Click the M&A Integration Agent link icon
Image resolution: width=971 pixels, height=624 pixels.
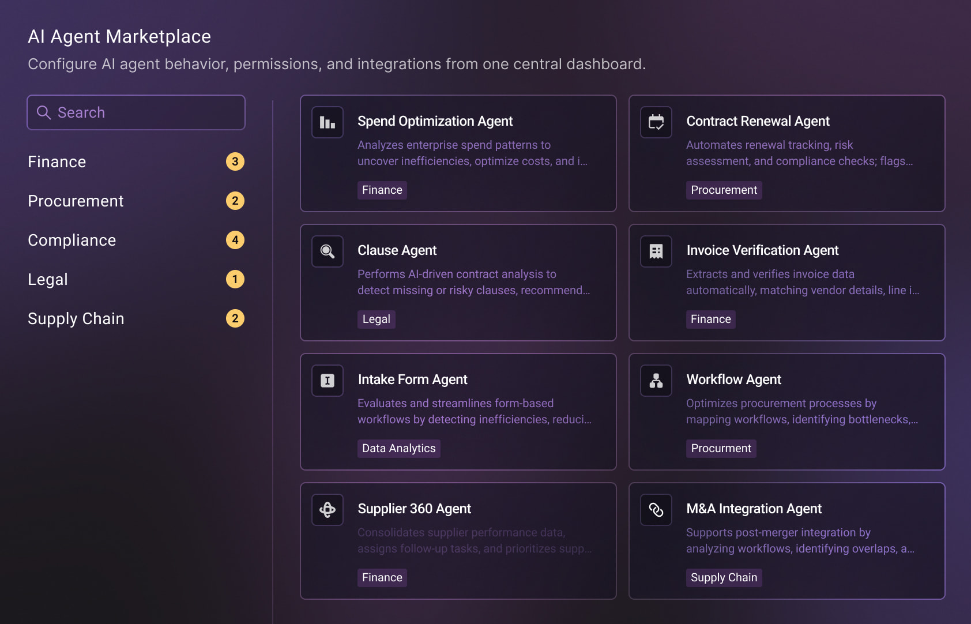[x=656, y=510]
